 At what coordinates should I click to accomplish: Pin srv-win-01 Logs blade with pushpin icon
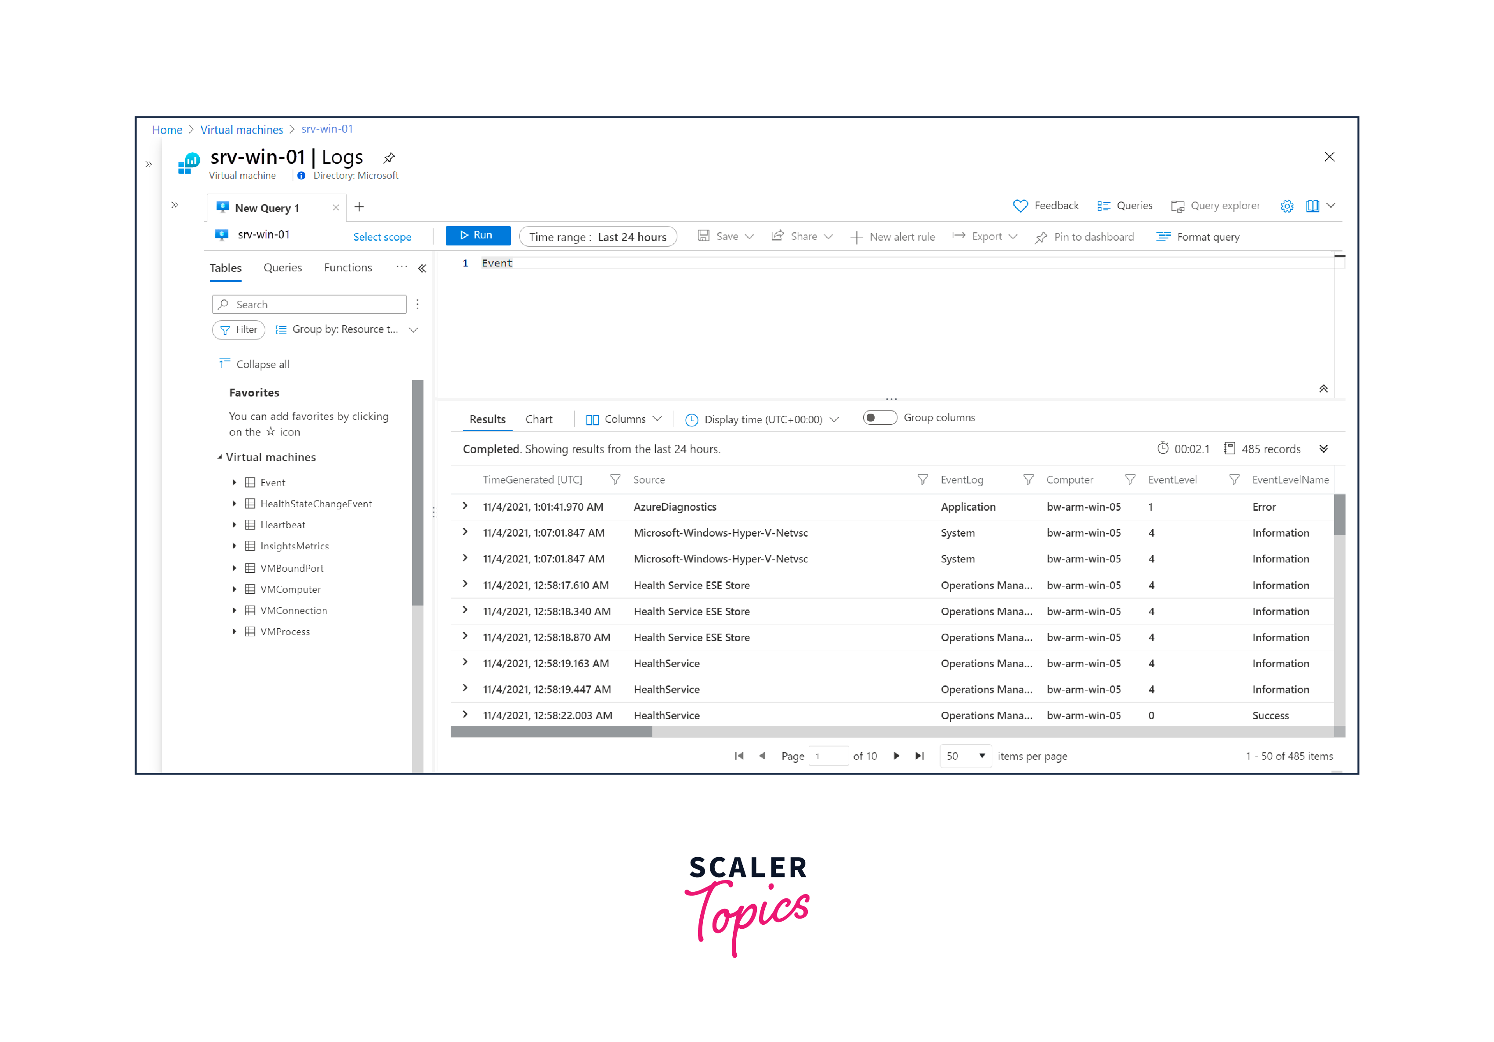point(389,158)
